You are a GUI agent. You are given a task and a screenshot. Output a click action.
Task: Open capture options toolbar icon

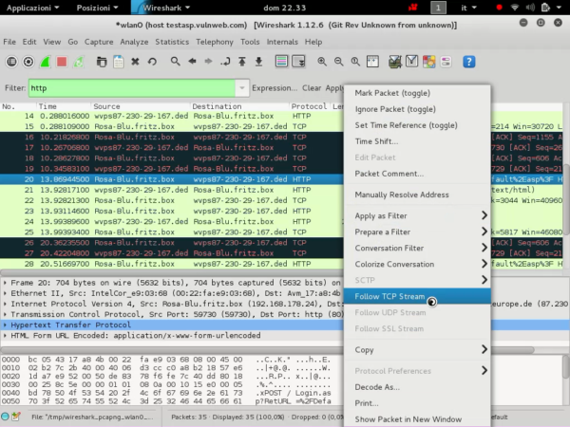click(28, 62)
